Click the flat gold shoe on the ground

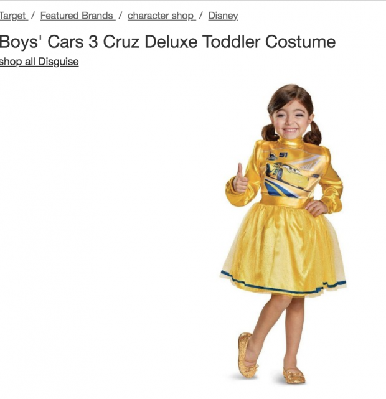click(294, 375)
